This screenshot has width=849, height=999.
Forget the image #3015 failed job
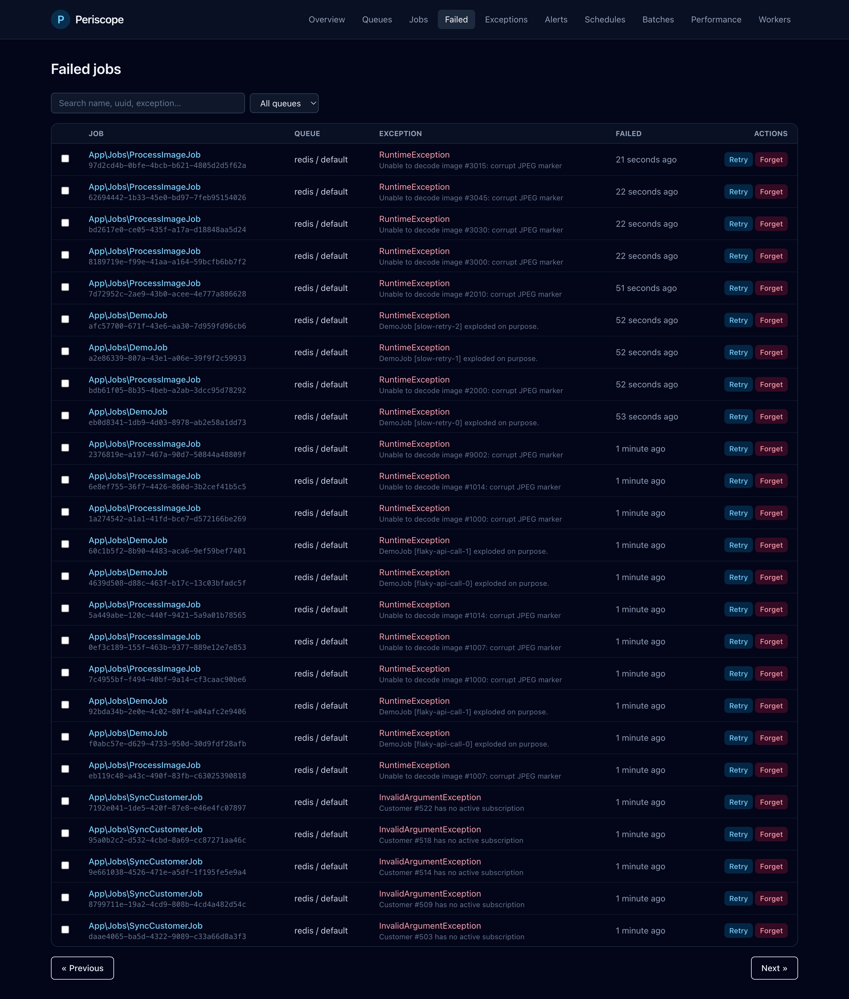point(771,160)
